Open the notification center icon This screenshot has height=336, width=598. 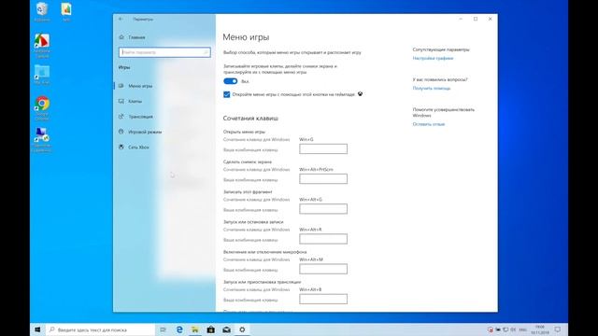(x=558, y=329)
